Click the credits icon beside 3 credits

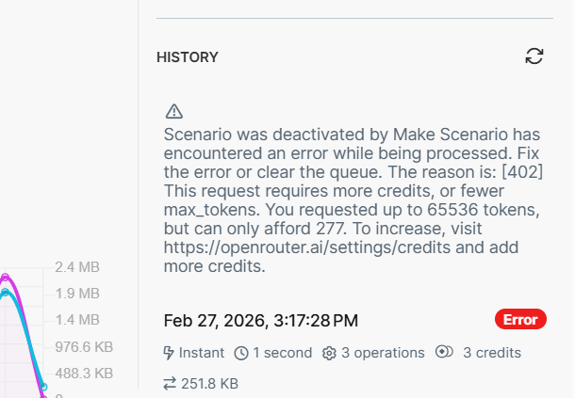[445, 353]
